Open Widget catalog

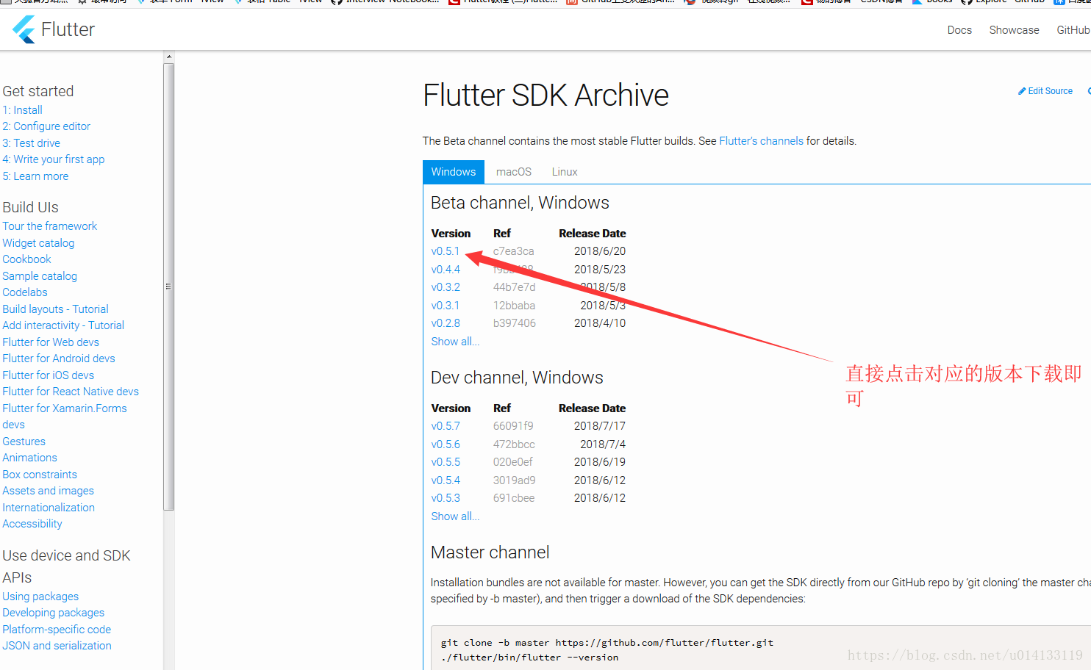coord(38,243)
